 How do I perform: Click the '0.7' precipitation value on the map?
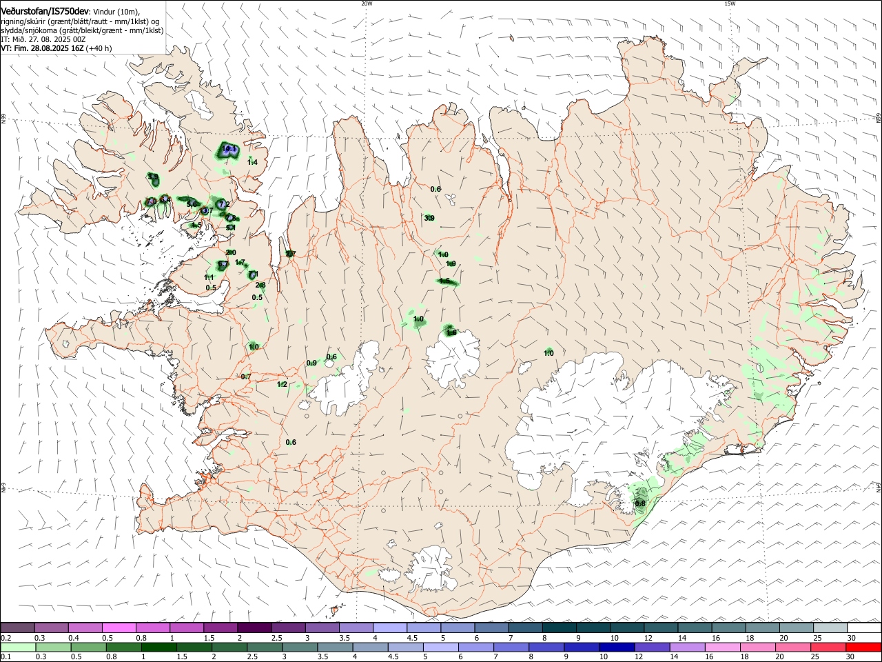[246, 377]
